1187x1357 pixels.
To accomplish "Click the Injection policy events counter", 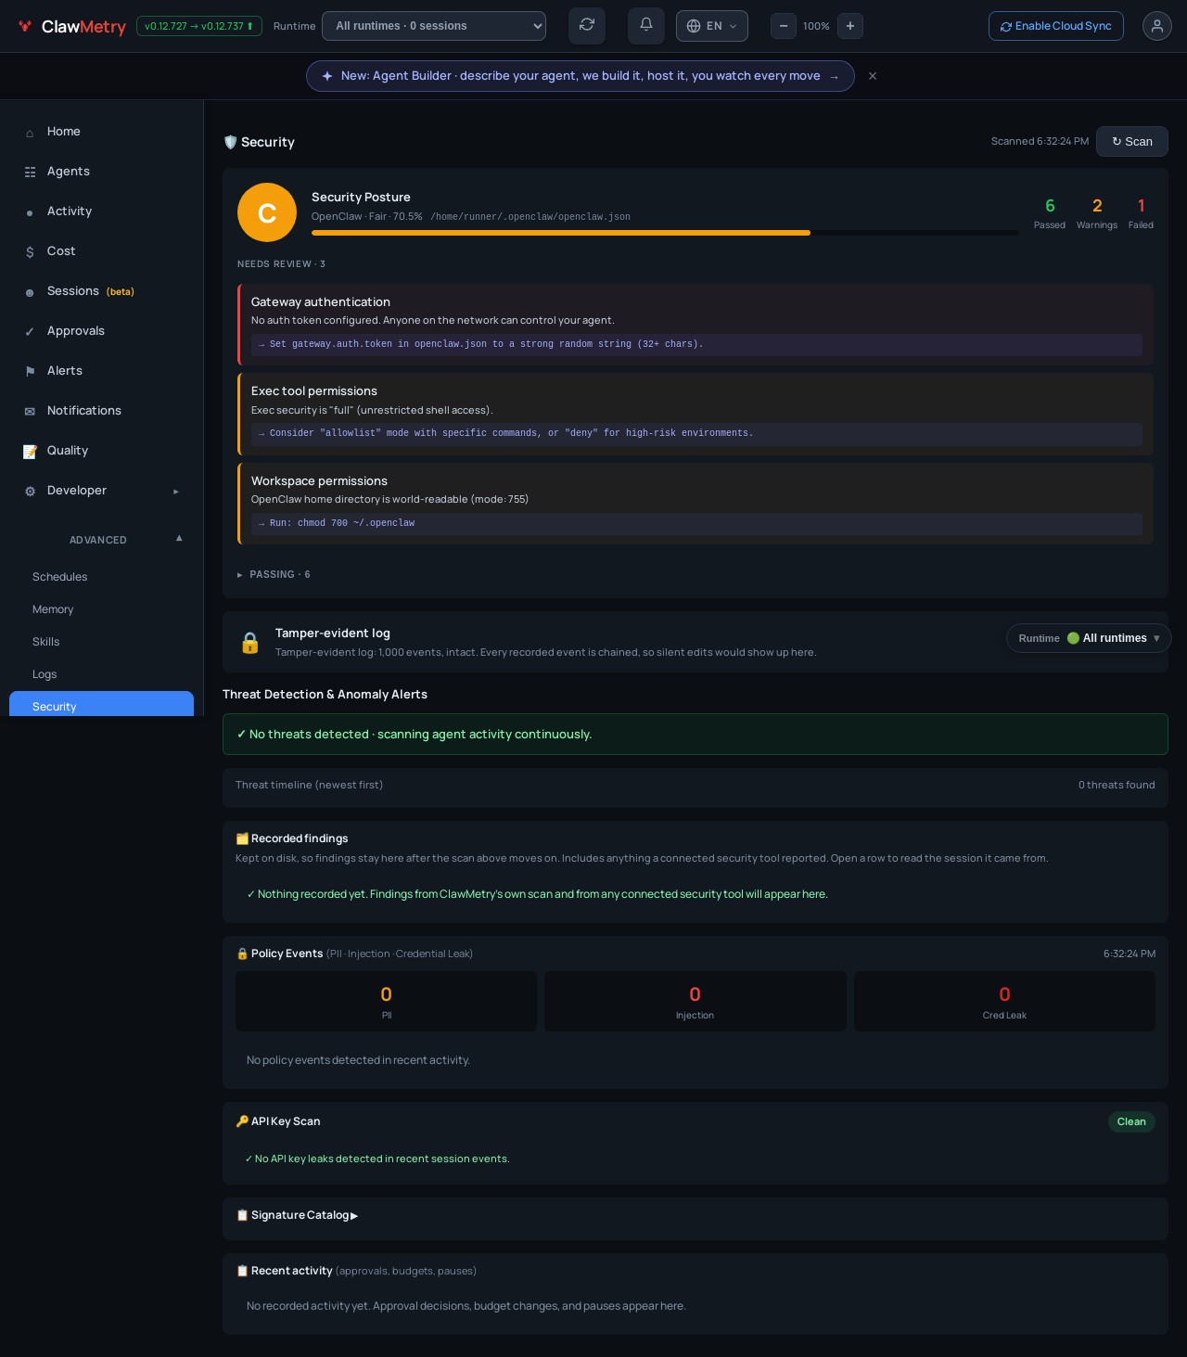I will pos(696,1001).
